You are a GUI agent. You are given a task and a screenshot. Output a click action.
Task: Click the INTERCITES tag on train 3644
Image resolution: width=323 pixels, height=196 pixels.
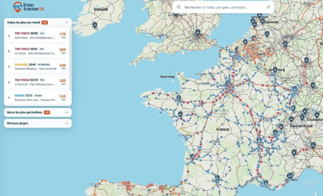point(44,64)
